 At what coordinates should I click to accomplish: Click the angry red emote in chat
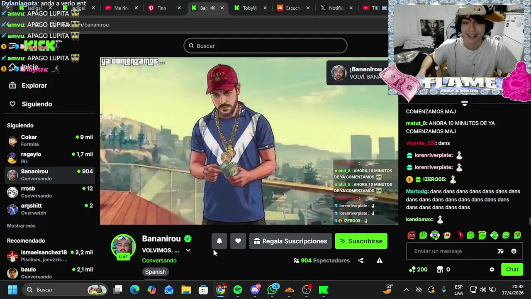click(x=412, y=235)
